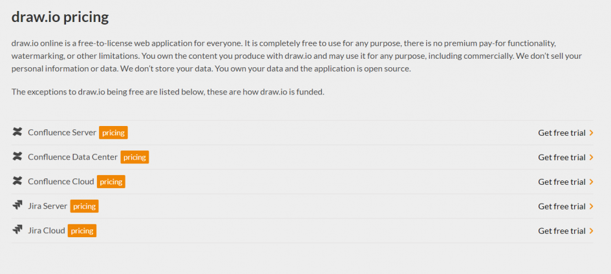Get free trial for Jira Cloud
Viewport: 611px width, 274px height.
click(x=561, y=231)
